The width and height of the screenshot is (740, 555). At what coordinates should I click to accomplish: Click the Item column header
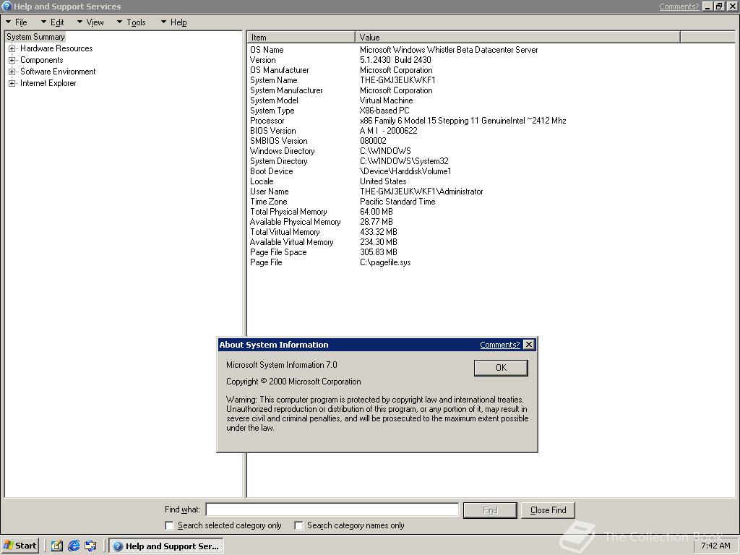click(301, 38)
